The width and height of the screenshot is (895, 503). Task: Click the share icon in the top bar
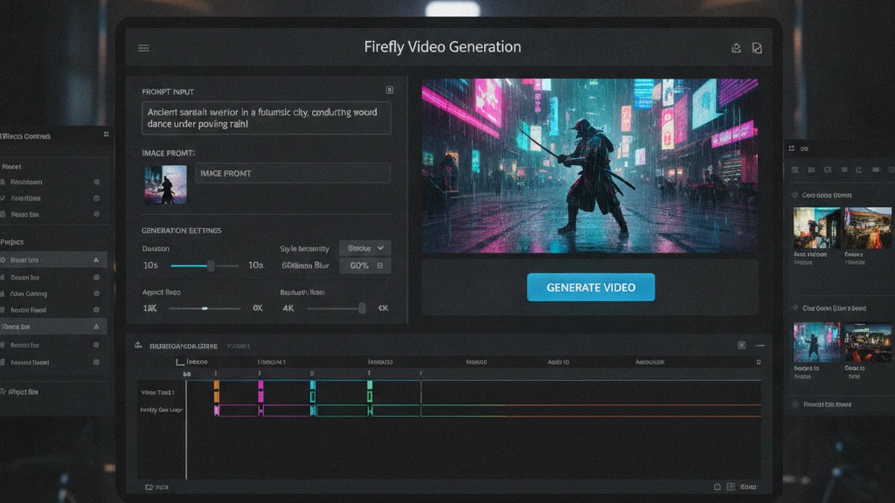(x=736, y=48)
